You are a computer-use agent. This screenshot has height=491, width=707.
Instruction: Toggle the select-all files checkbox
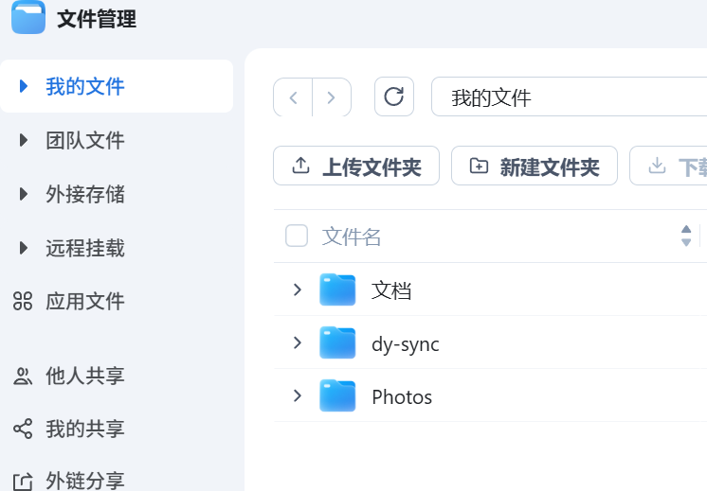click(x=297, y=236)
